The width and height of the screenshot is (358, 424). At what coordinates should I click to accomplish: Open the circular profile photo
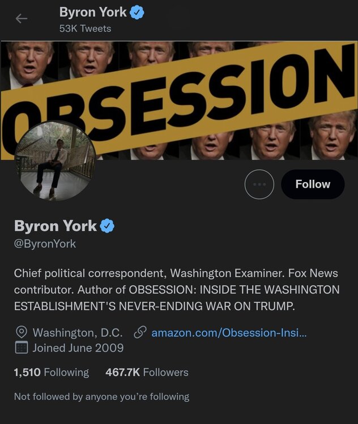pos(56,161)
